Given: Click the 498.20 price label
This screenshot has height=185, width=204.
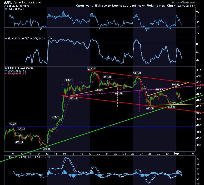Looking at the screenshot, I should point(119,93).
